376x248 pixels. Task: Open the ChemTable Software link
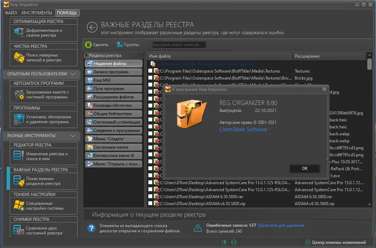click(x=243, y=129)
